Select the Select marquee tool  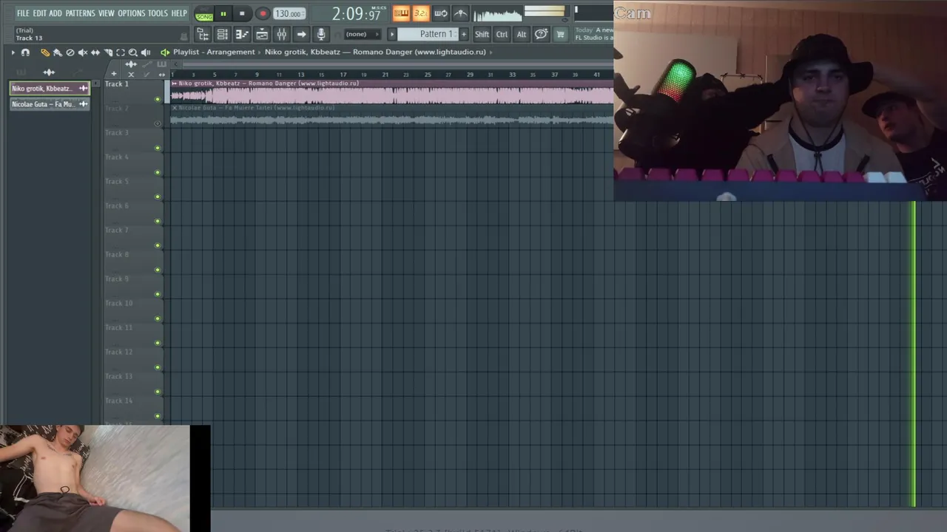(120, 52)
